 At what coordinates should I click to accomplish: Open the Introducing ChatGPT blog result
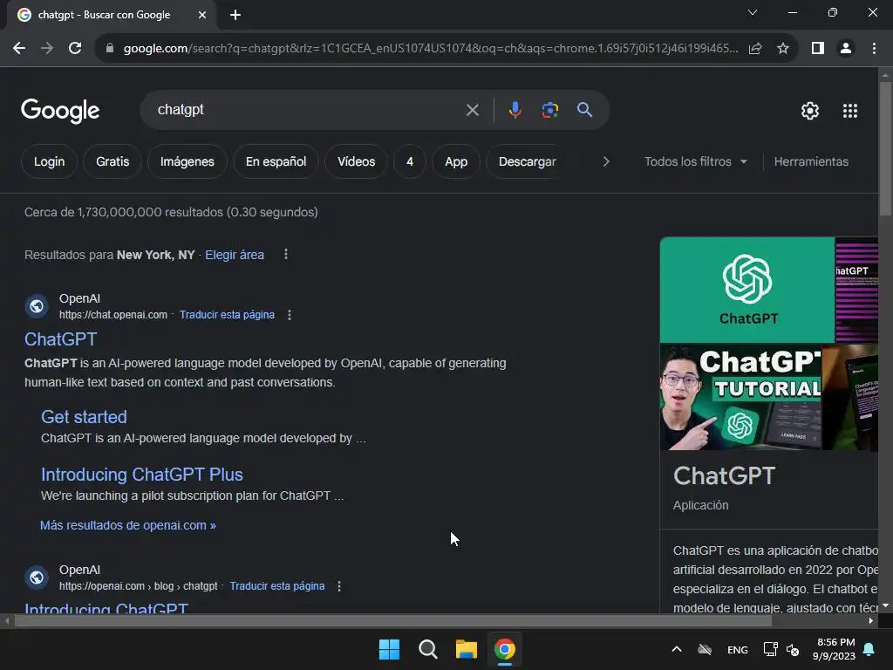106,608
